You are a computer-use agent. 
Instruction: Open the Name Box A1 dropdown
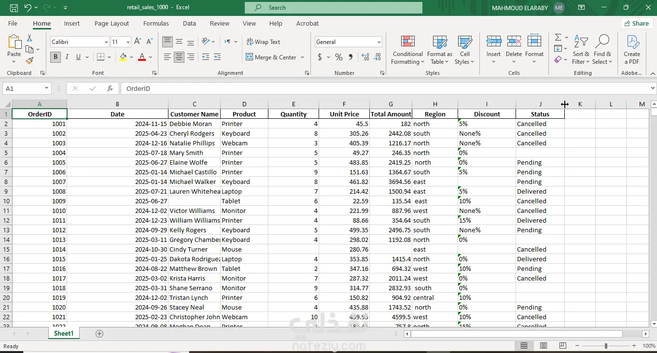pyautogui.click(x=47, y=88)
